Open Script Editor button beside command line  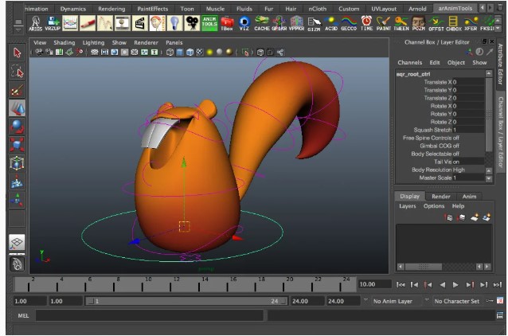500,315
